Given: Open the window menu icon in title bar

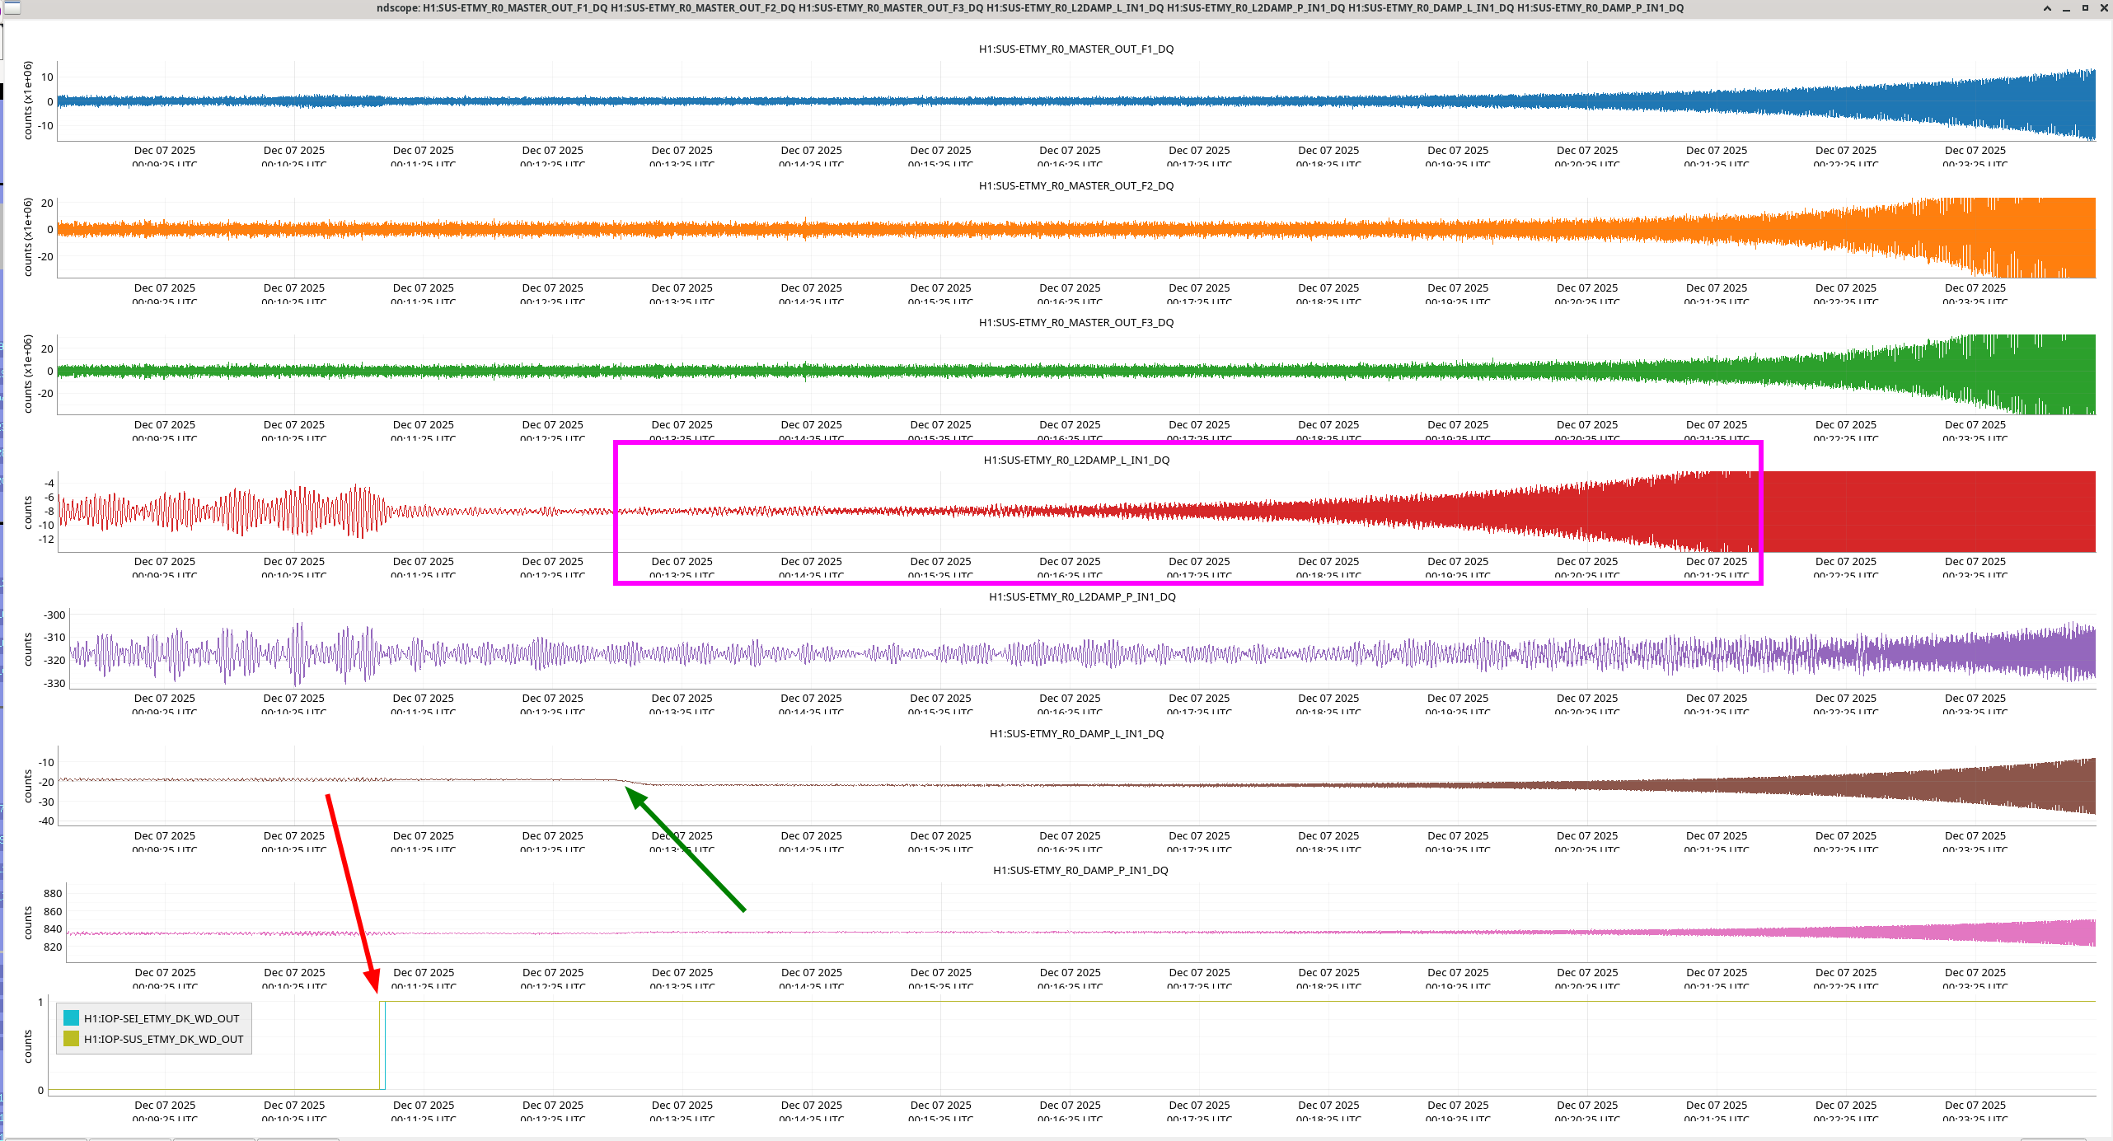Looking at the screenshot, I should tap(12, 8).
